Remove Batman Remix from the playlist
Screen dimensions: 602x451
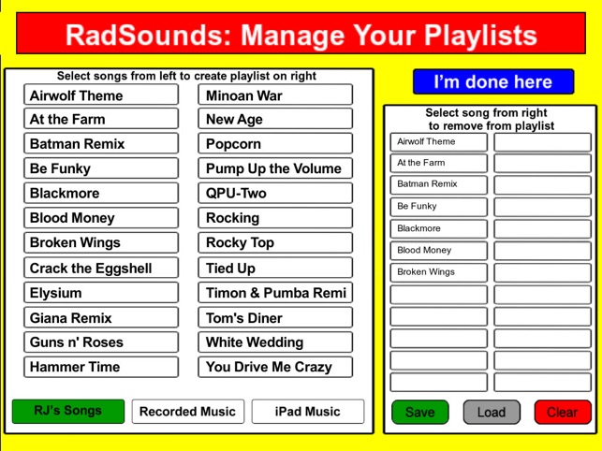pyautogui.click(x=439, y=184)
